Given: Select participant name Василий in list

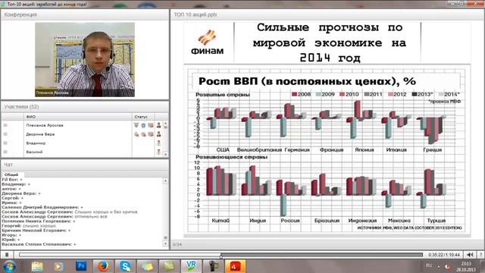Looking at the screenshot, I should pos(34,152).
